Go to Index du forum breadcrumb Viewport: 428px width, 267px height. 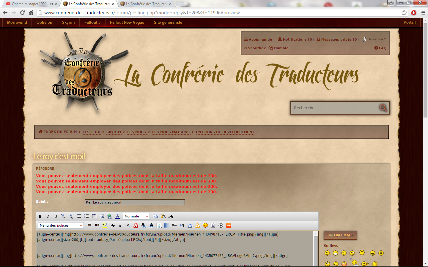60,132
